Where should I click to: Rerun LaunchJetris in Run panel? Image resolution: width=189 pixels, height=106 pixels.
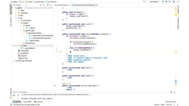14,95
